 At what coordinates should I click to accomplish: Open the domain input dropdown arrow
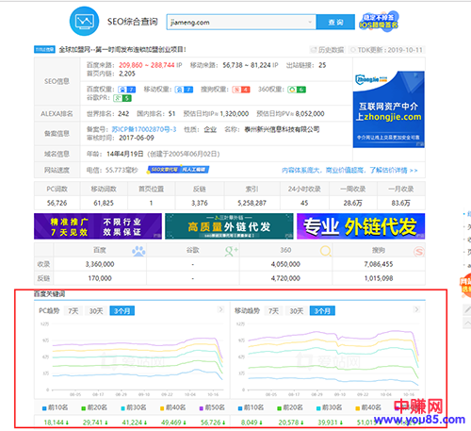click(x=310, y=22)
